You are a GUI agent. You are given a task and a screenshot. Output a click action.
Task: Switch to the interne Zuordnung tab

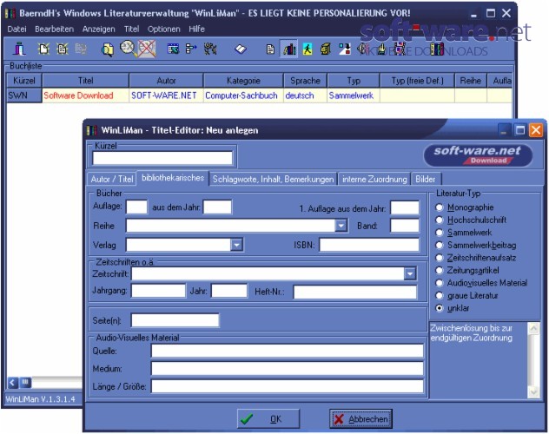tap(374, 179)
